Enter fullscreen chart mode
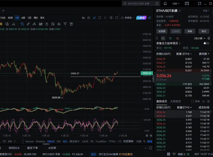213x157 pixels. [x=117, y=18]
